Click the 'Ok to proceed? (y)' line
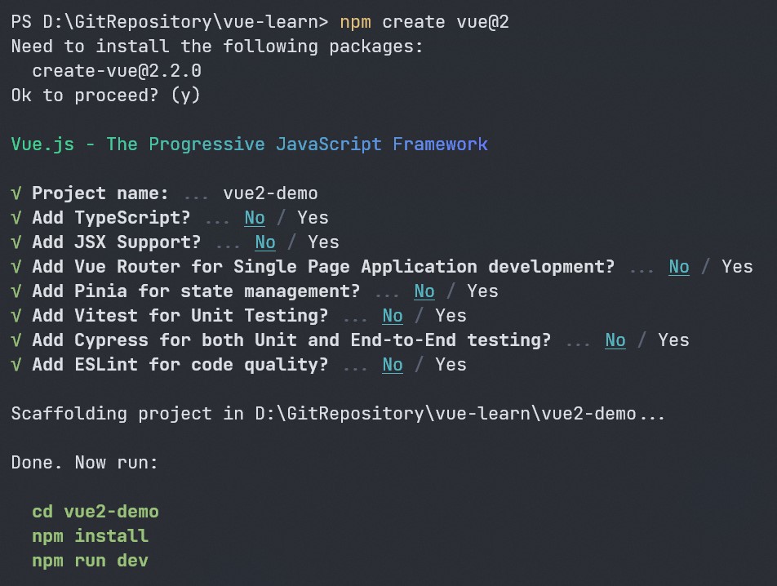Viewport: 777px width, 586px height. point(105,95)
